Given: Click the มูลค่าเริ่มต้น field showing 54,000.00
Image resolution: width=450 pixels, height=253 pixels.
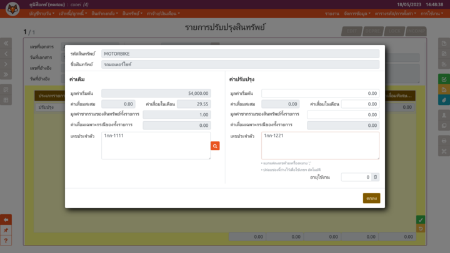Looking at the screenshot, I should coord(156,93).
